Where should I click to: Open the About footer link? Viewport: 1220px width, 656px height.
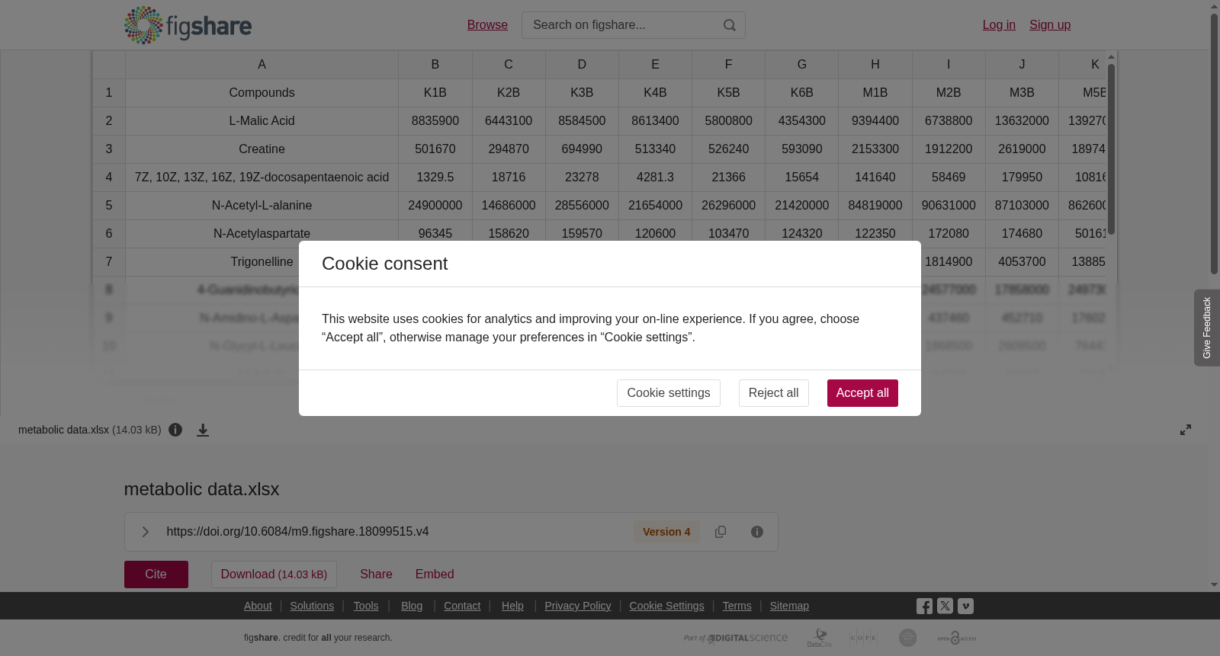pos(258,606)
